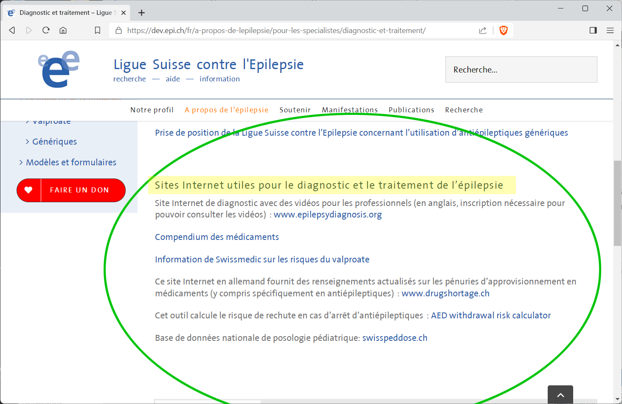Open Recherche menu item
Screen dimensions: 622x404
click(464, 110)
